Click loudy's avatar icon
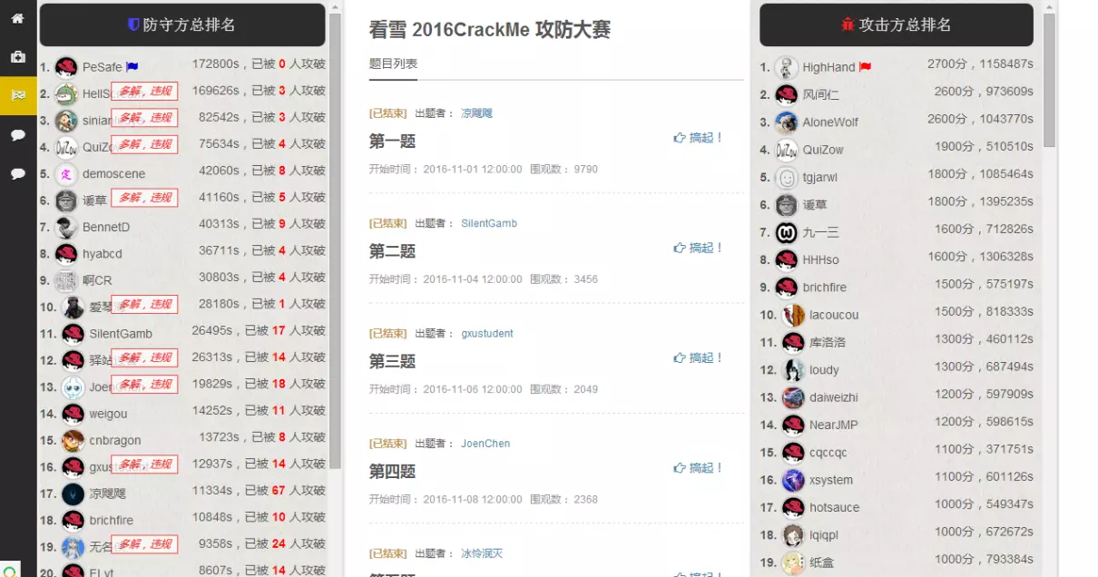 (x=793, y=370)
